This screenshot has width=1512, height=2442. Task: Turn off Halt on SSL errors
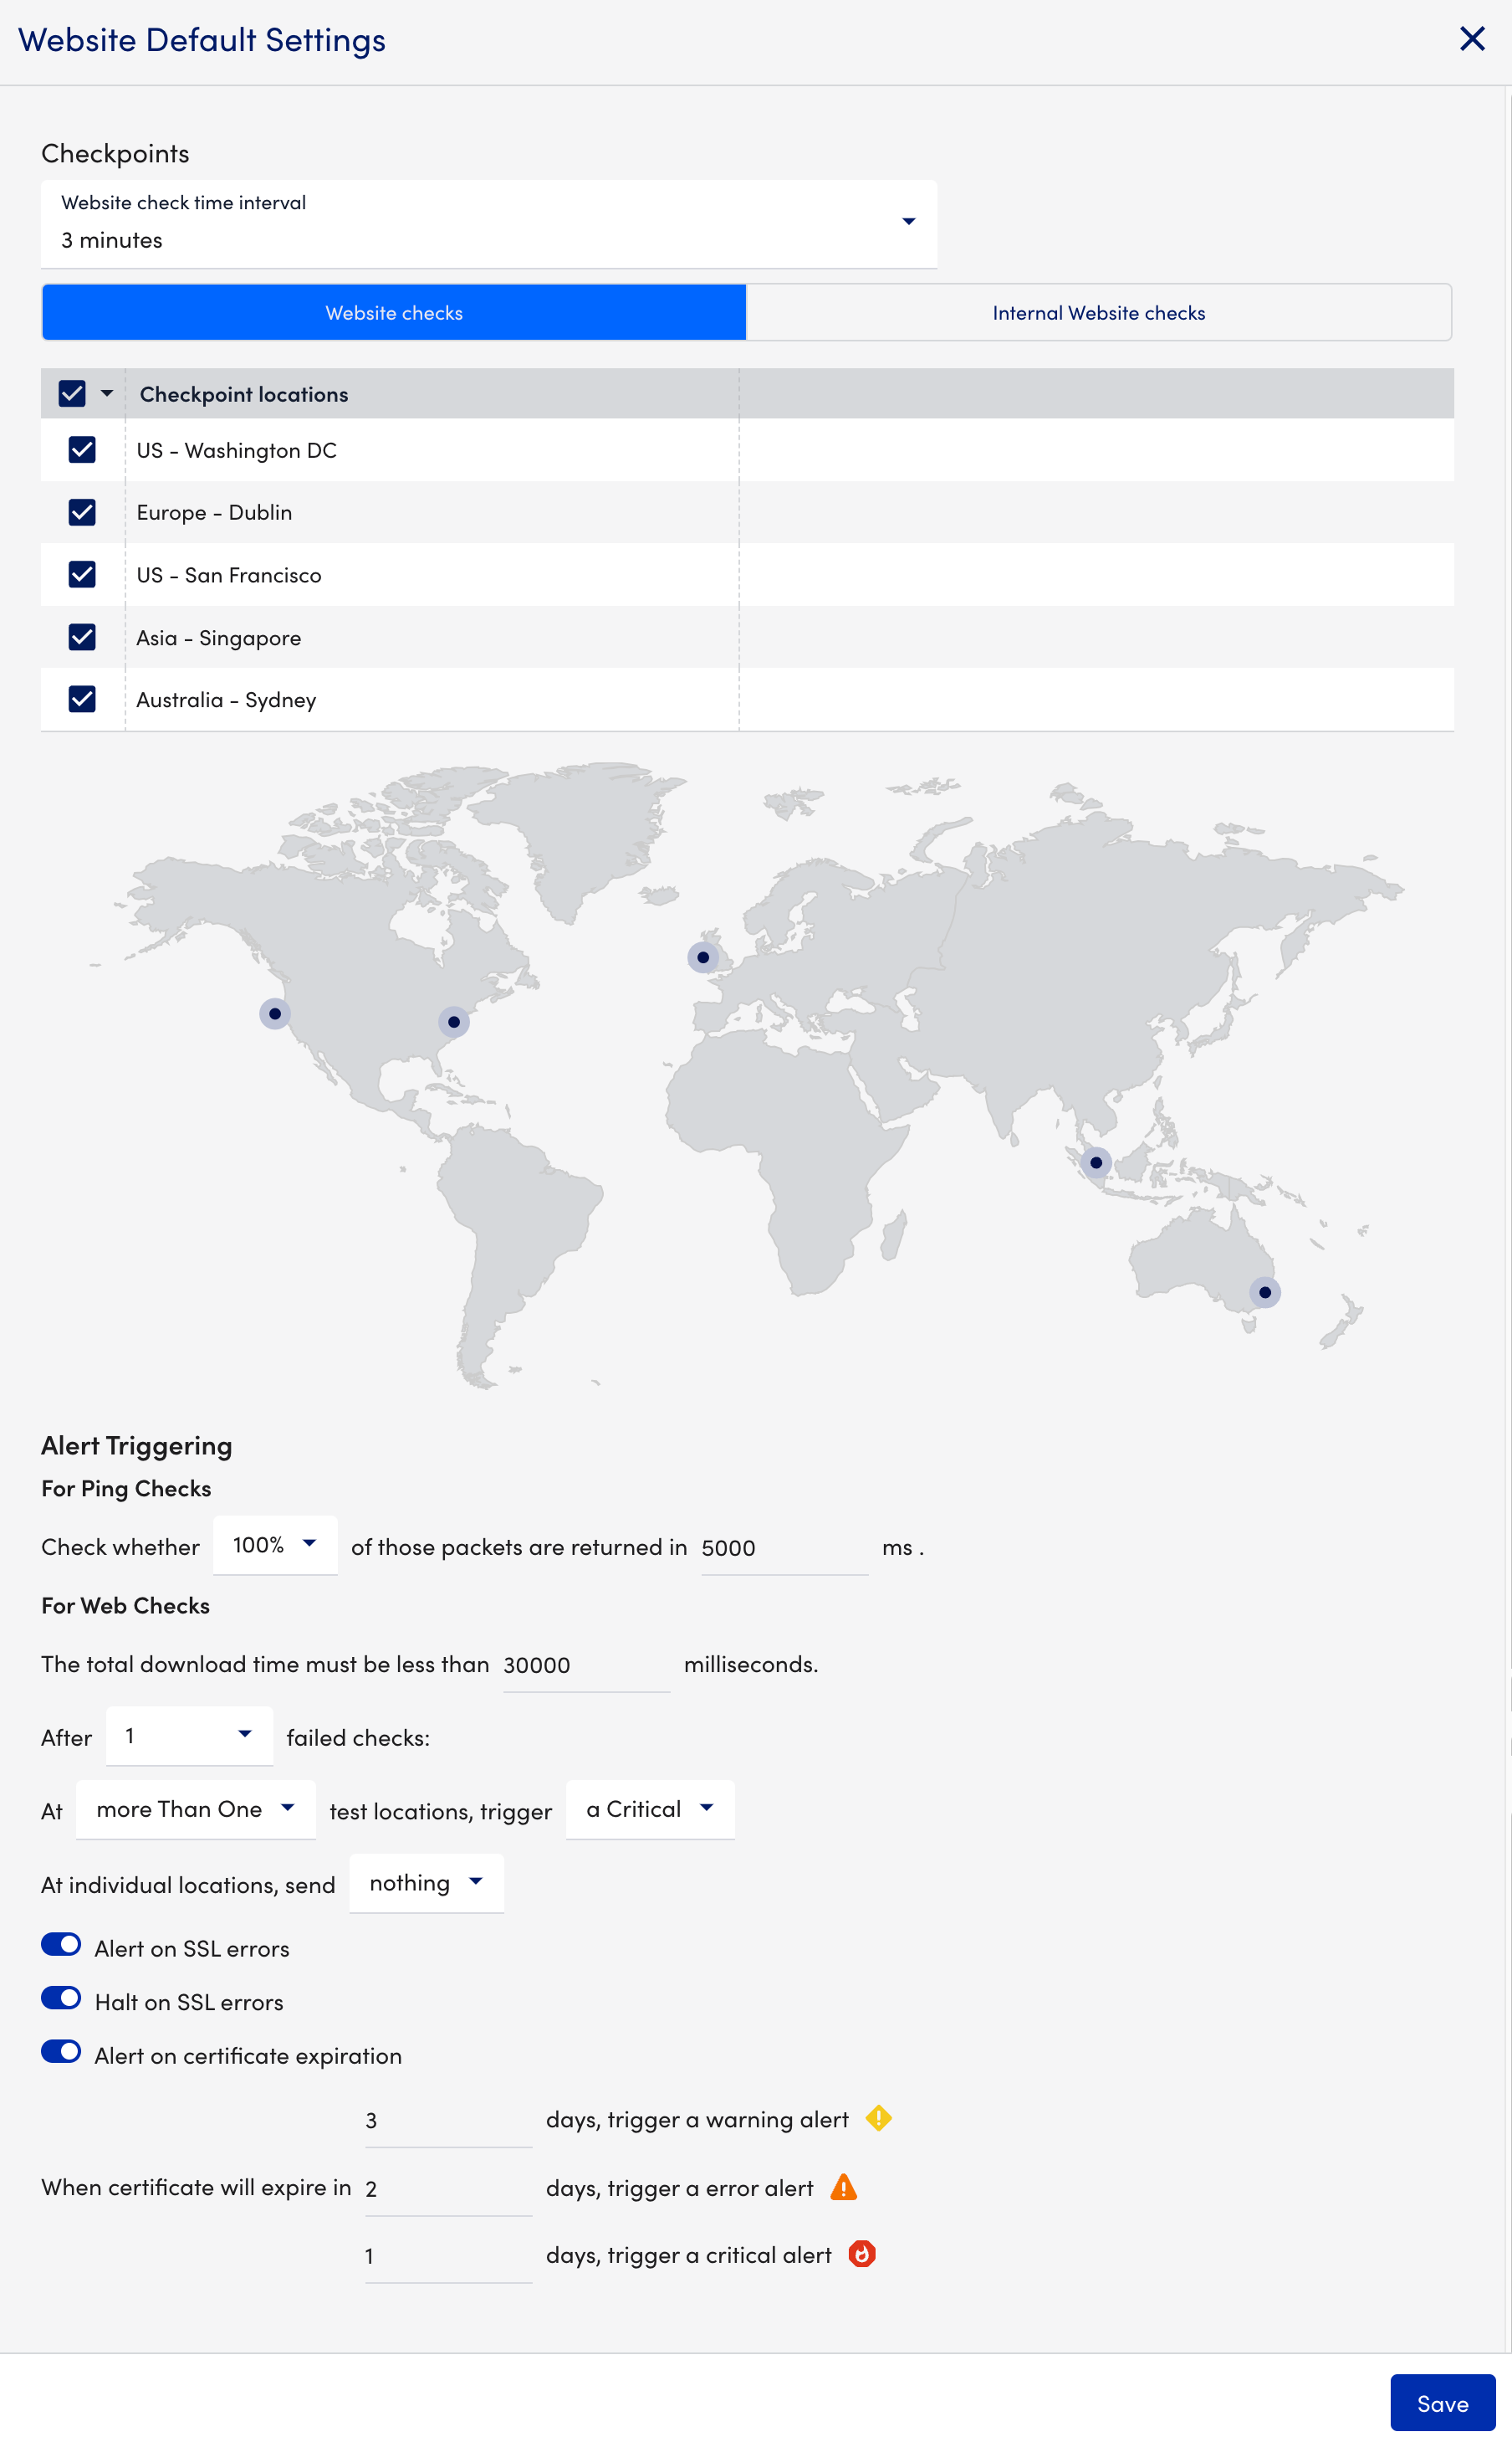pos(61,1998)
